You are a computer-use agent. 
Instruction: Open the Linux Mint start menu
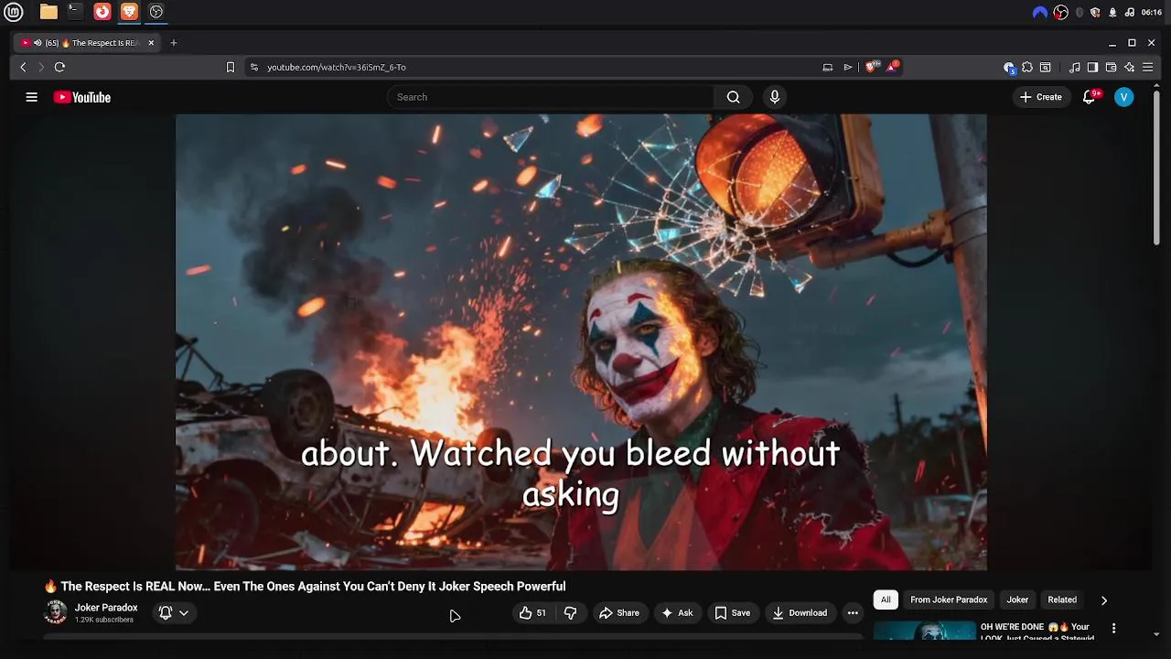point(13,12)
